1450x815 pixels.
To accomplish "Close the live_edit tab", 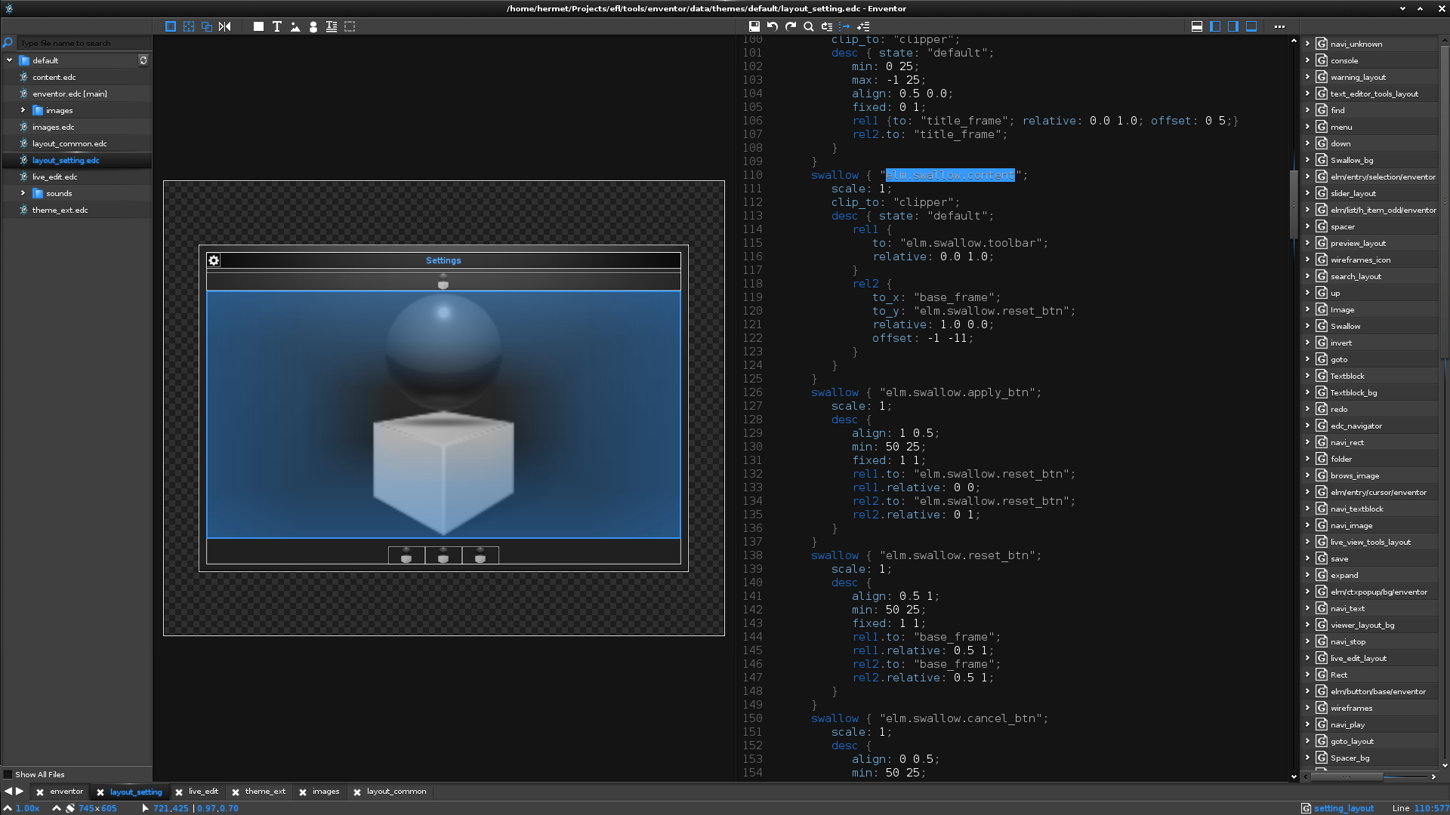I will [x=179, y=792].
